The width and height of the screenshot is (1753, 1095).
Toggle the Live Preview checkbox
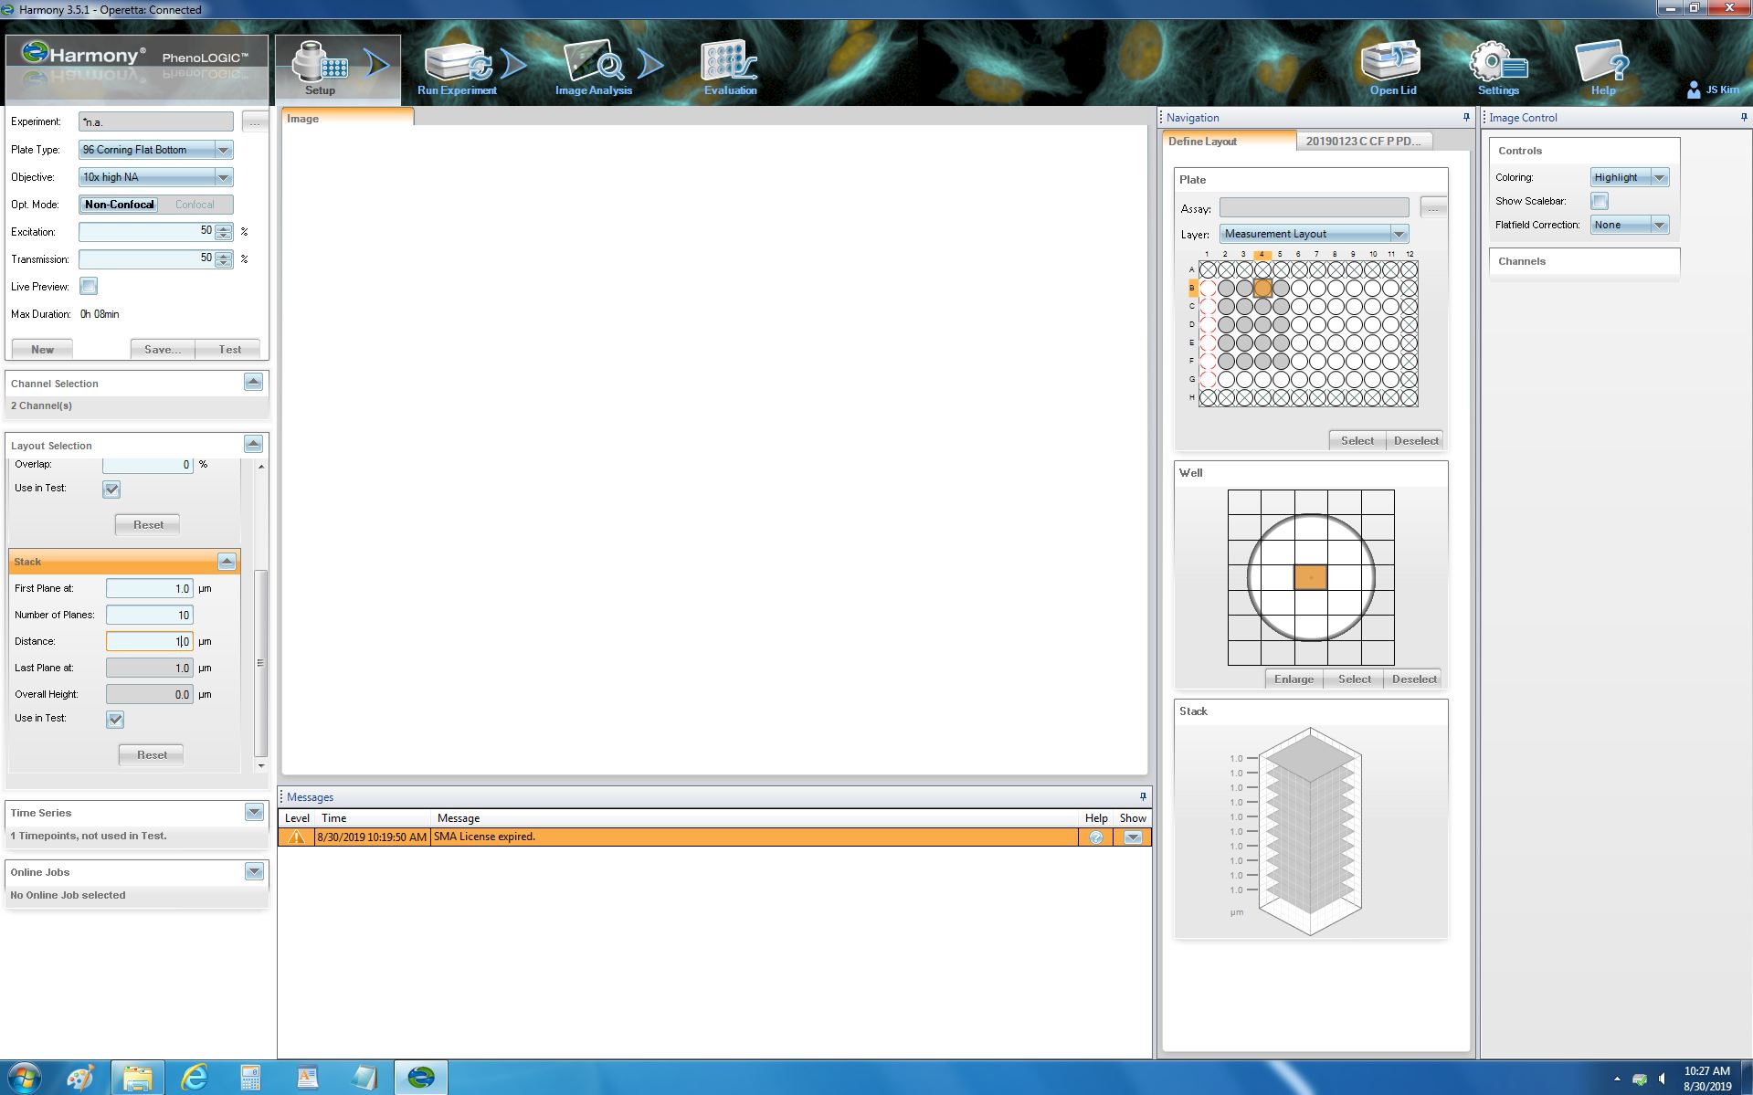coord(89,287)
